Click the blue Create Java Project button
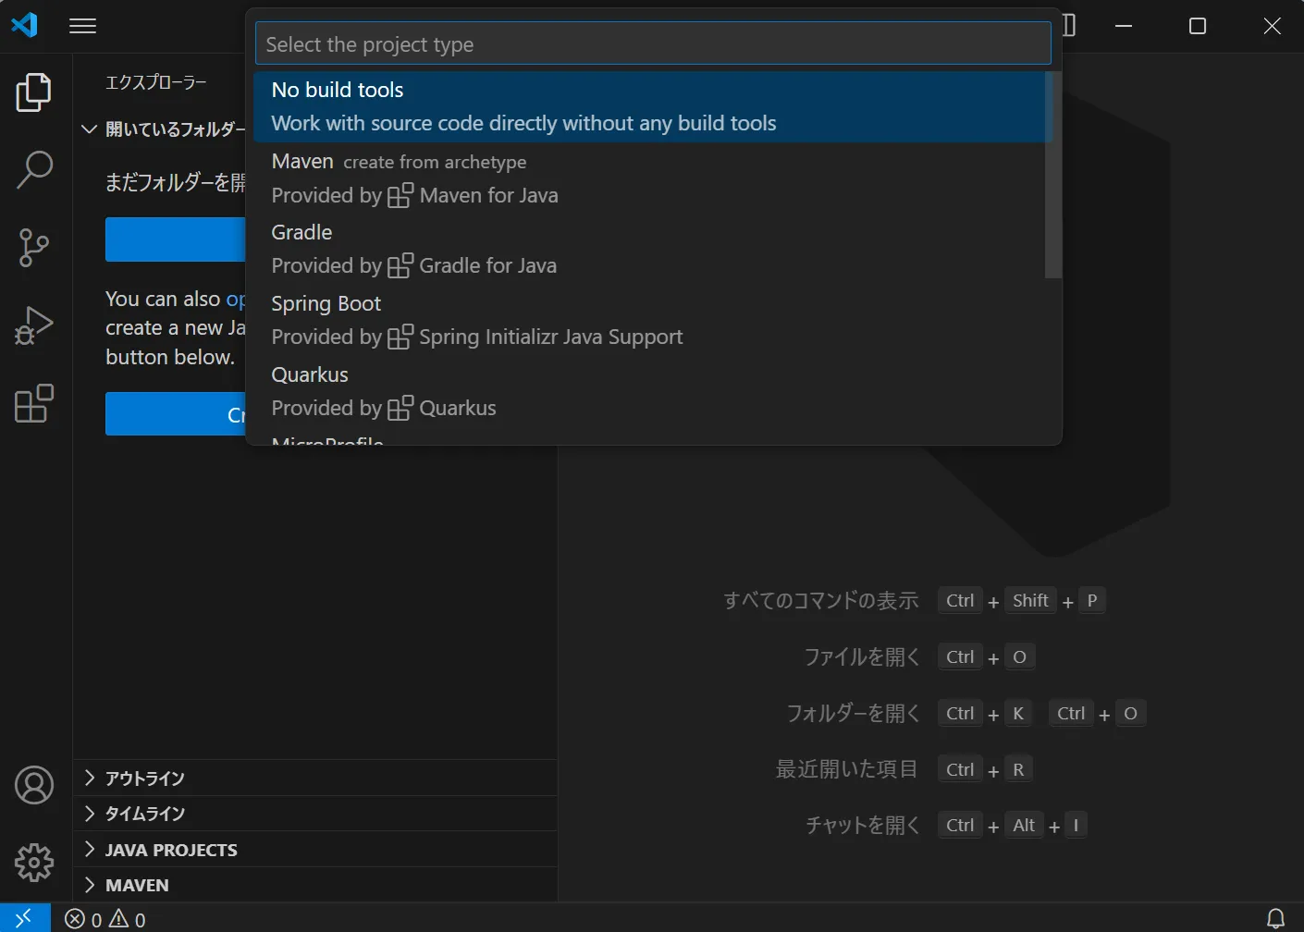Image resolution: width=1304 pixels, height=932 pixels. tap(176, 413)
